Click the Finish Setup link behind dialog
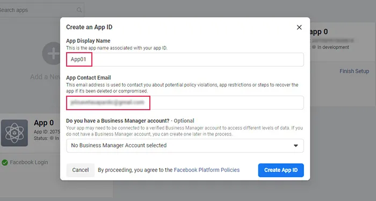Image resolution: width=376 pixels, height=201 pixels. click(x=354, y=71)
